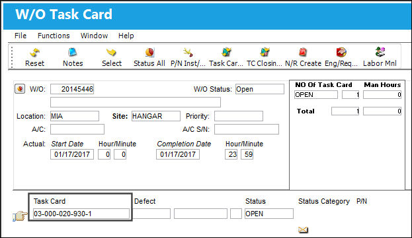This screenshot has width=412, height=238.
Task: Open the Functions menu
Action: [54, 36]
